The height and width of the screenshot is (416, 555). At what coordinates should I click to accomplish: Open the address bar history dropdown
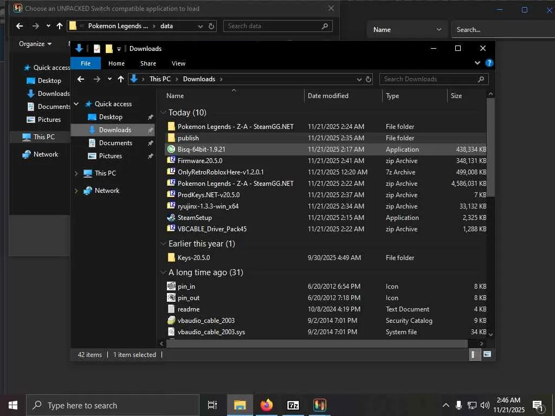click(359, 79)
